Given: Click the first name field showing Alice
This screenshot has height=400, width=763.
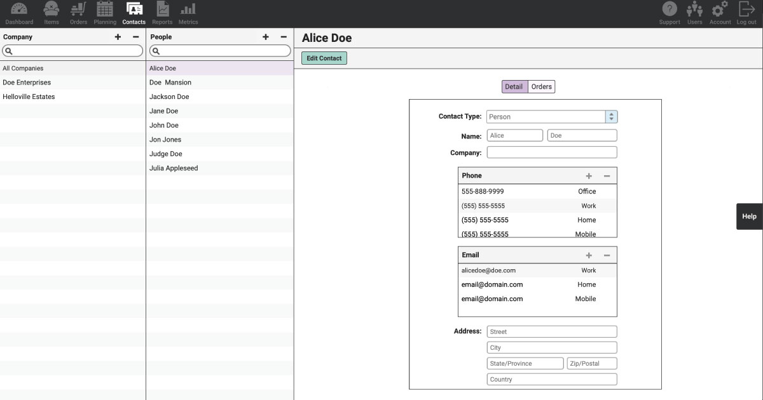Looking at the screenshot, I should [x=515, y=135].
